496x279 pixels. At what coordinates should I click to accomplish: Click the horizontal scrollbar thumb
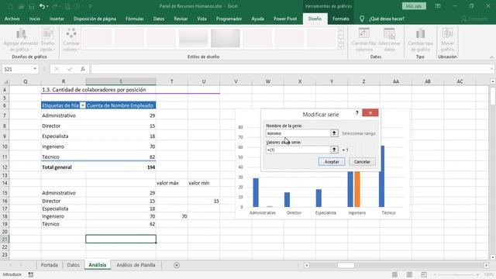346,265
